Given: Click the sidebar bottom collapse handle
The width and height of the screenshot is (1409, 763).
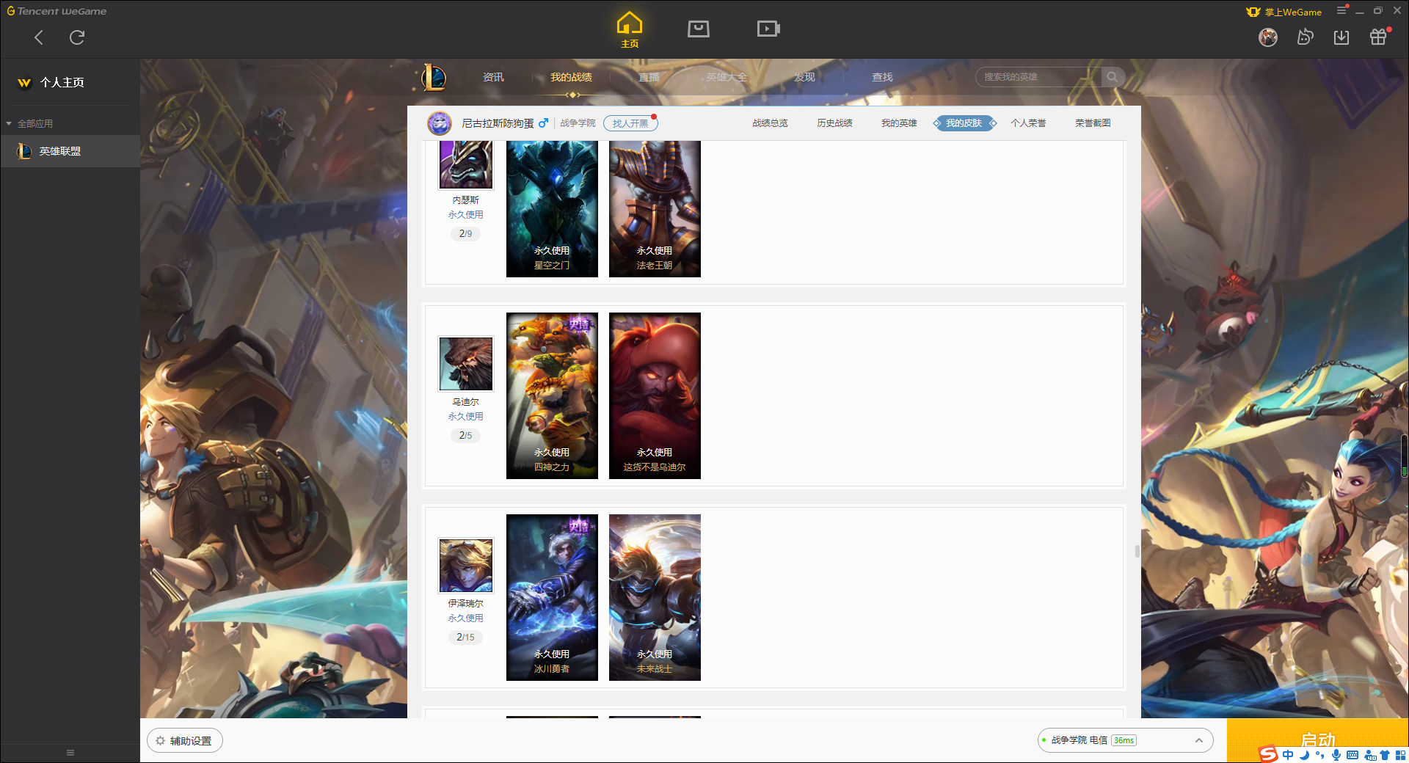Looking at the screenshot, I should (70, 753).
